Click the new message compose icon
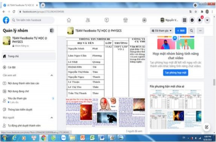Screen dimensions: 216x142 pyautogui.click(x=207, y=127)
